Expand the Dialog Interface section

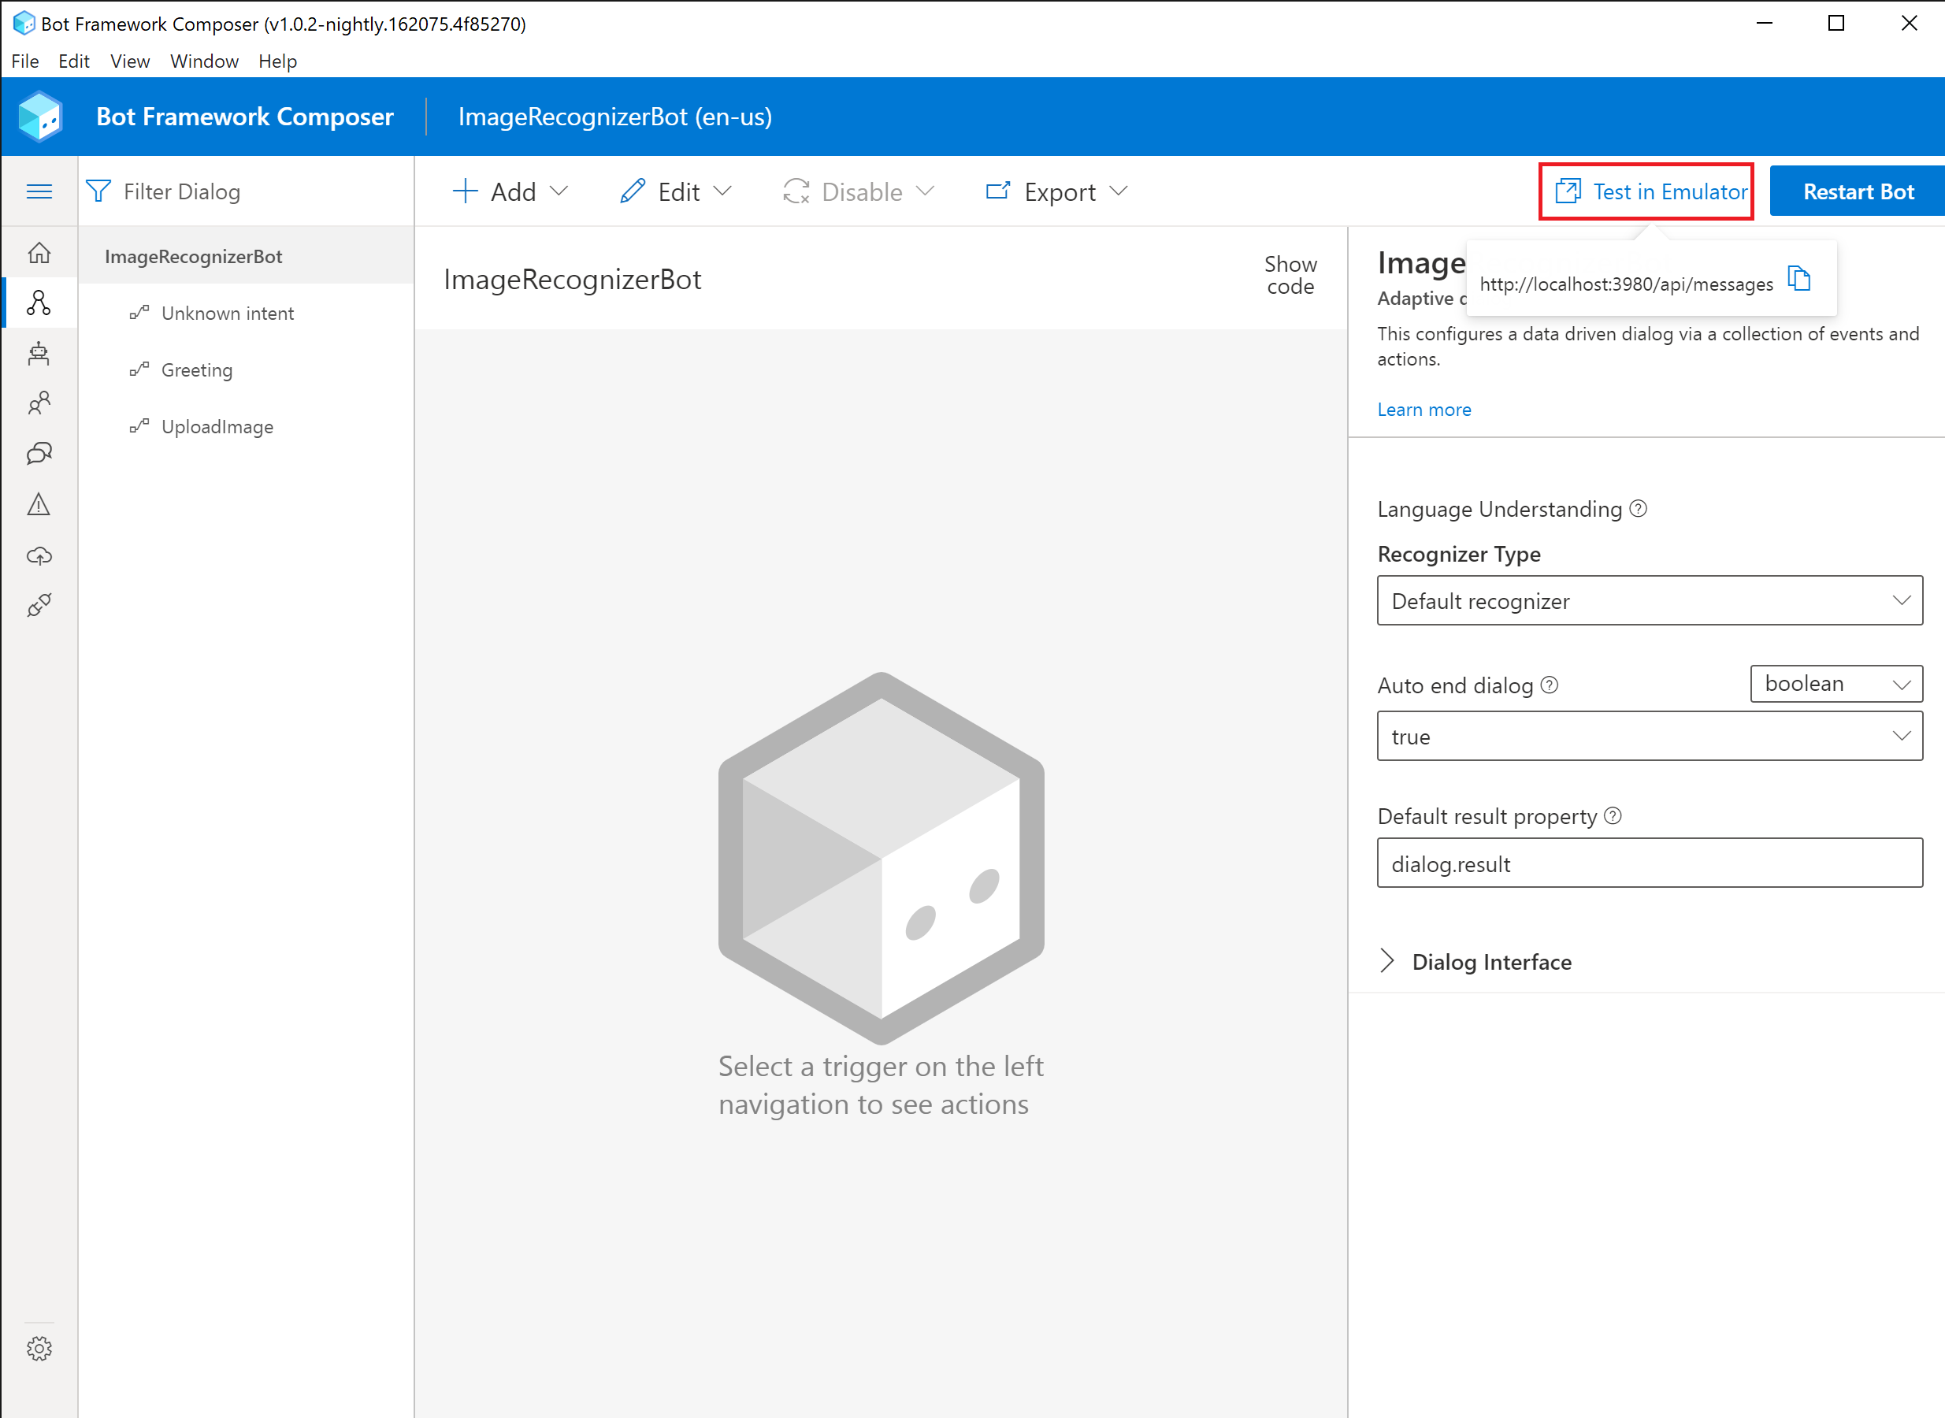point(1475,961)
